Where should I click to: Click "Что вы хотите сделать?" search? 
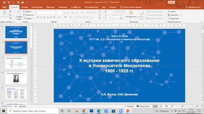(x=131, y=7)
